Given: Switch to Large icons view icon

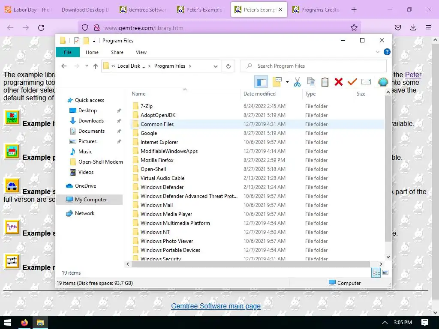Looking at the screenshot, I should pos(385,272).
